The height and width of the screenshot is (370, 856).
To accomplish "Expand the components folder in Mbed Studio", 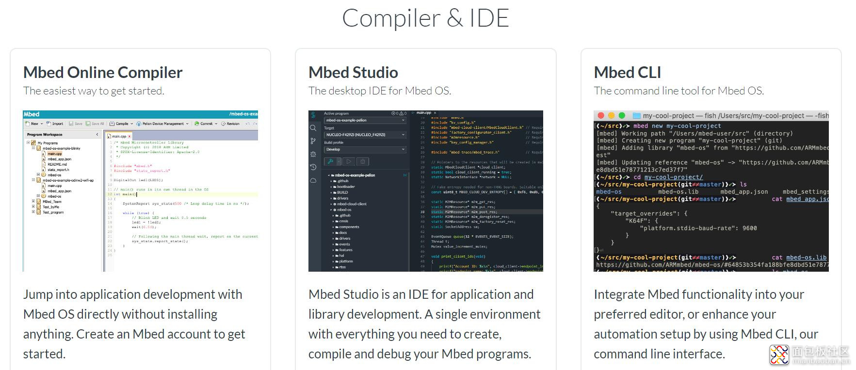I will click(333, 227).
